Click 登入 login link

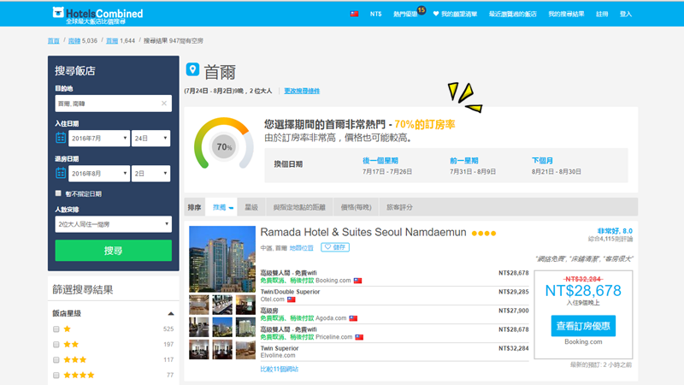click(x=626, y=14)
